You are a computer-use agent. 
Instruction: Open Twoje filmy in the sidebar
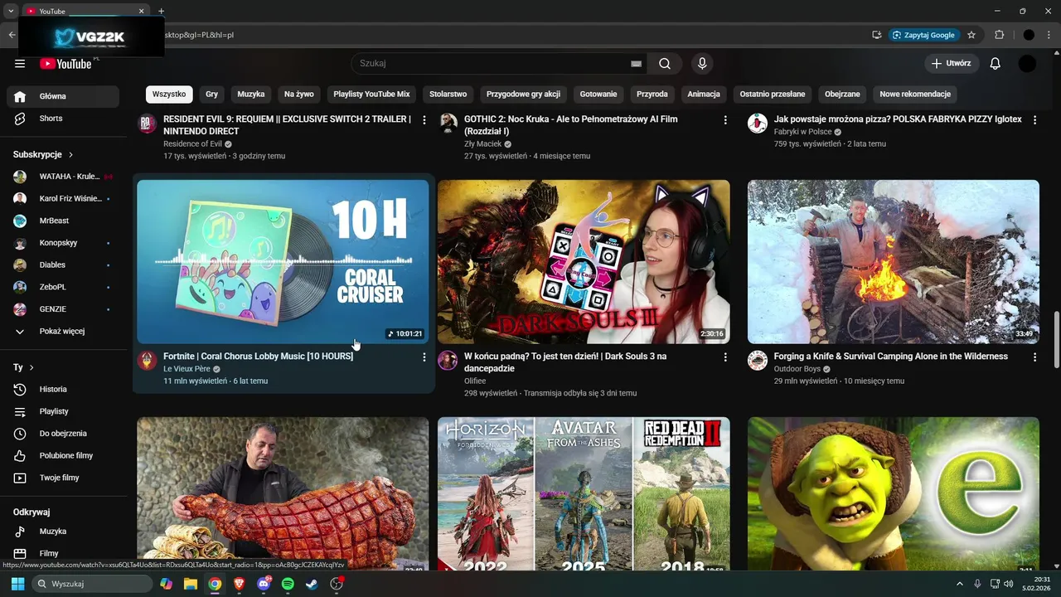(63, 478)
